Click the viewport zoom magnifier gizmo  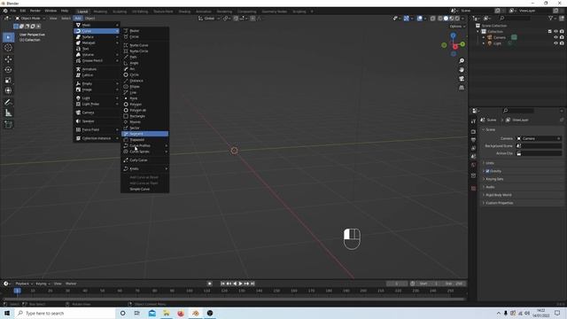pos(462,61)
